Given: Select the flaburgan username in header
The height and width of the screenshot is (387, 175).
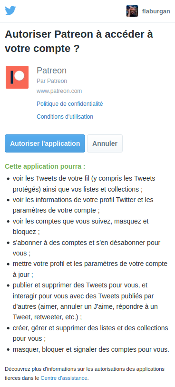Looking at the screenshot, I should tap(156, 11).
